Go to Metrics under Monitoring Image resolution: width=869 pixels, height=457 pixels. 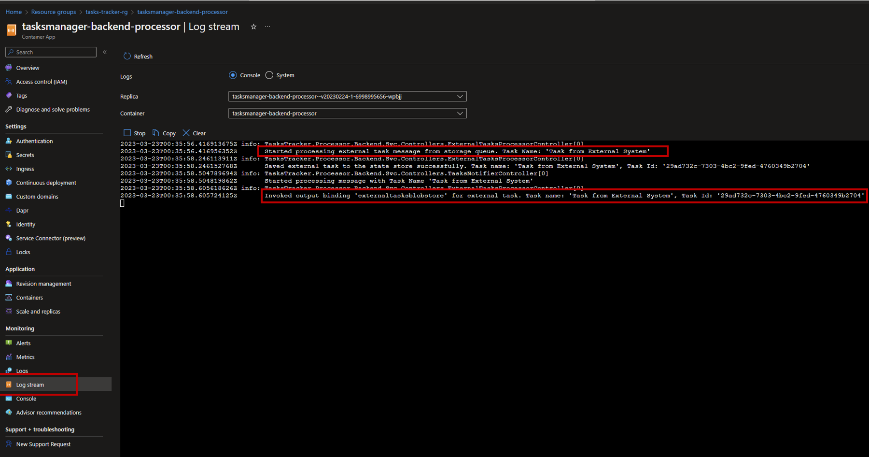tap(25, 357)
